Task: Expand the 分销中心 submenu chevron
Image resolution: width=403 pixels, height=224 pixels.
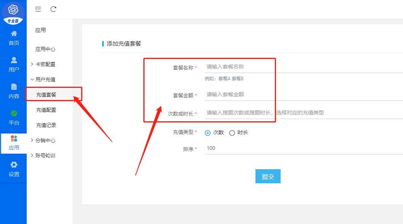Action: click(32, 140)
